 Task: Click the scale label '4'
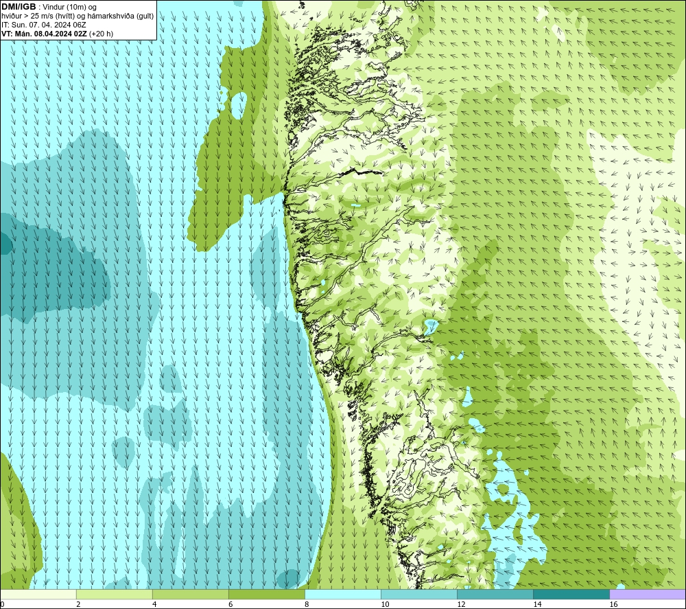[154, 605]
